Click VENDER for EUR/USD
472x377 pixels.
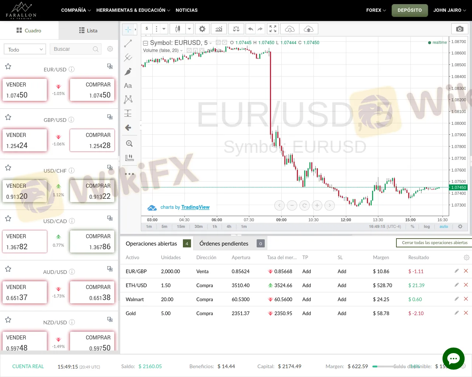25,89
